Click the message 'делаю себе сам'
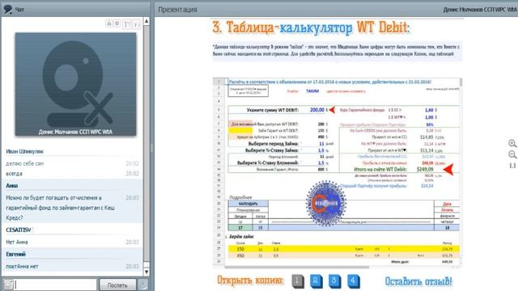 (x=25, y=163)
